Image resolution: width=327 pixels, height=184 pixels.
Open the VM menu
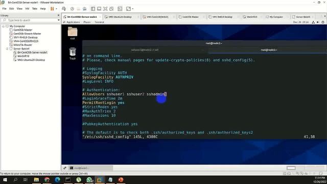[x=27, y=9]
